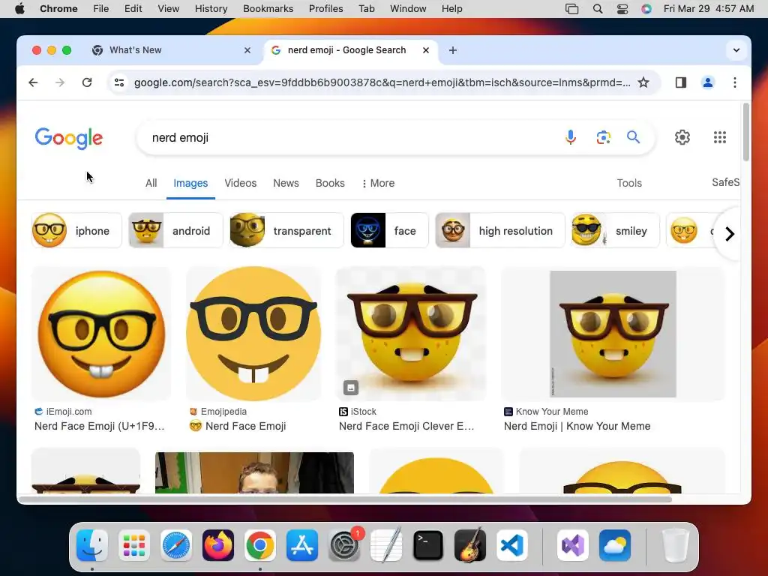Filter images by the face chip
The width and height of the screenshot is (768, 576).
tap(389, 230)
